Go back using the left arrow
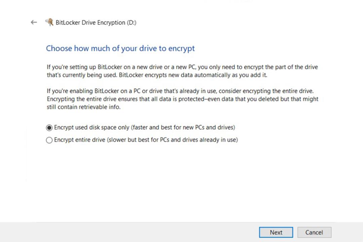Viewport: 363px width, 242px height. point(34,22)
